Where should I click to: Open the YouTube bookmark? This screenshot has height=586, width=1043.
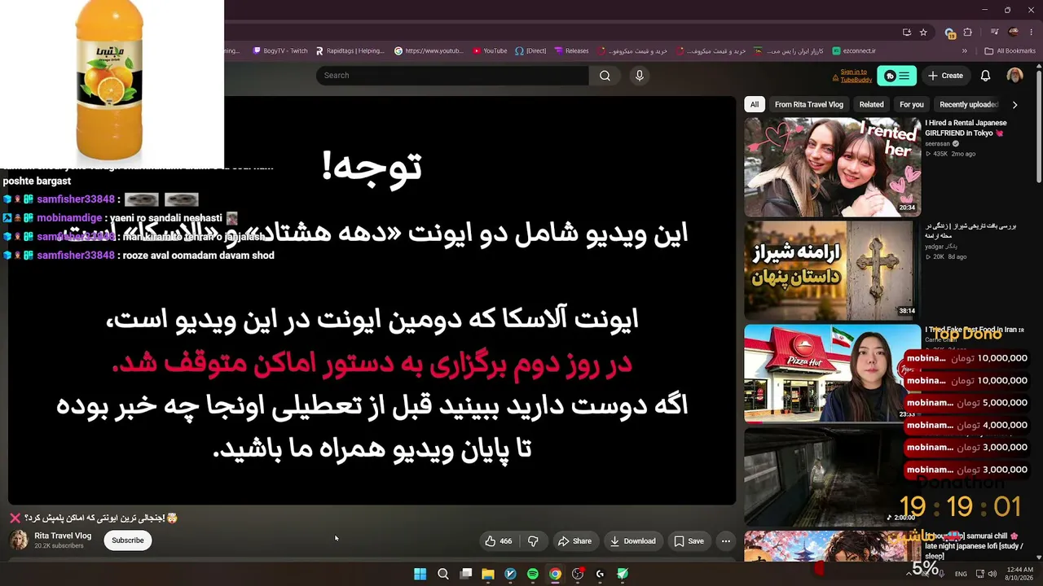coord(490,50)
